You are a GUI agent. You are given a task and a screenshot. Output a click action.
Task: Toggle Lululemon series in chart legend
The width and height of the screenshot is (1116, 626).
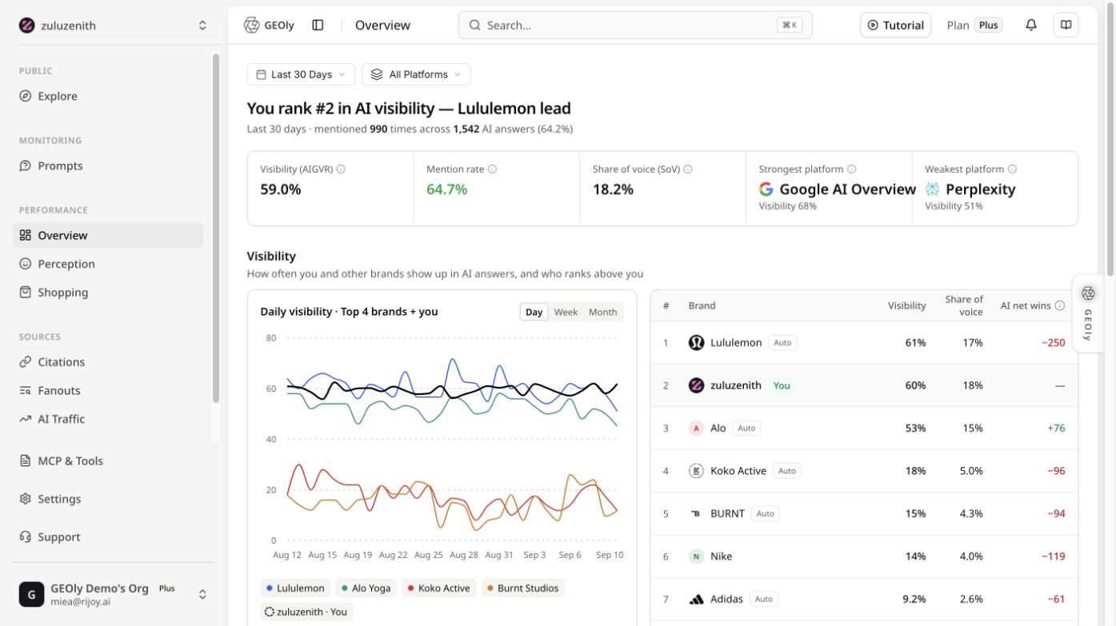tap(295, 588)
